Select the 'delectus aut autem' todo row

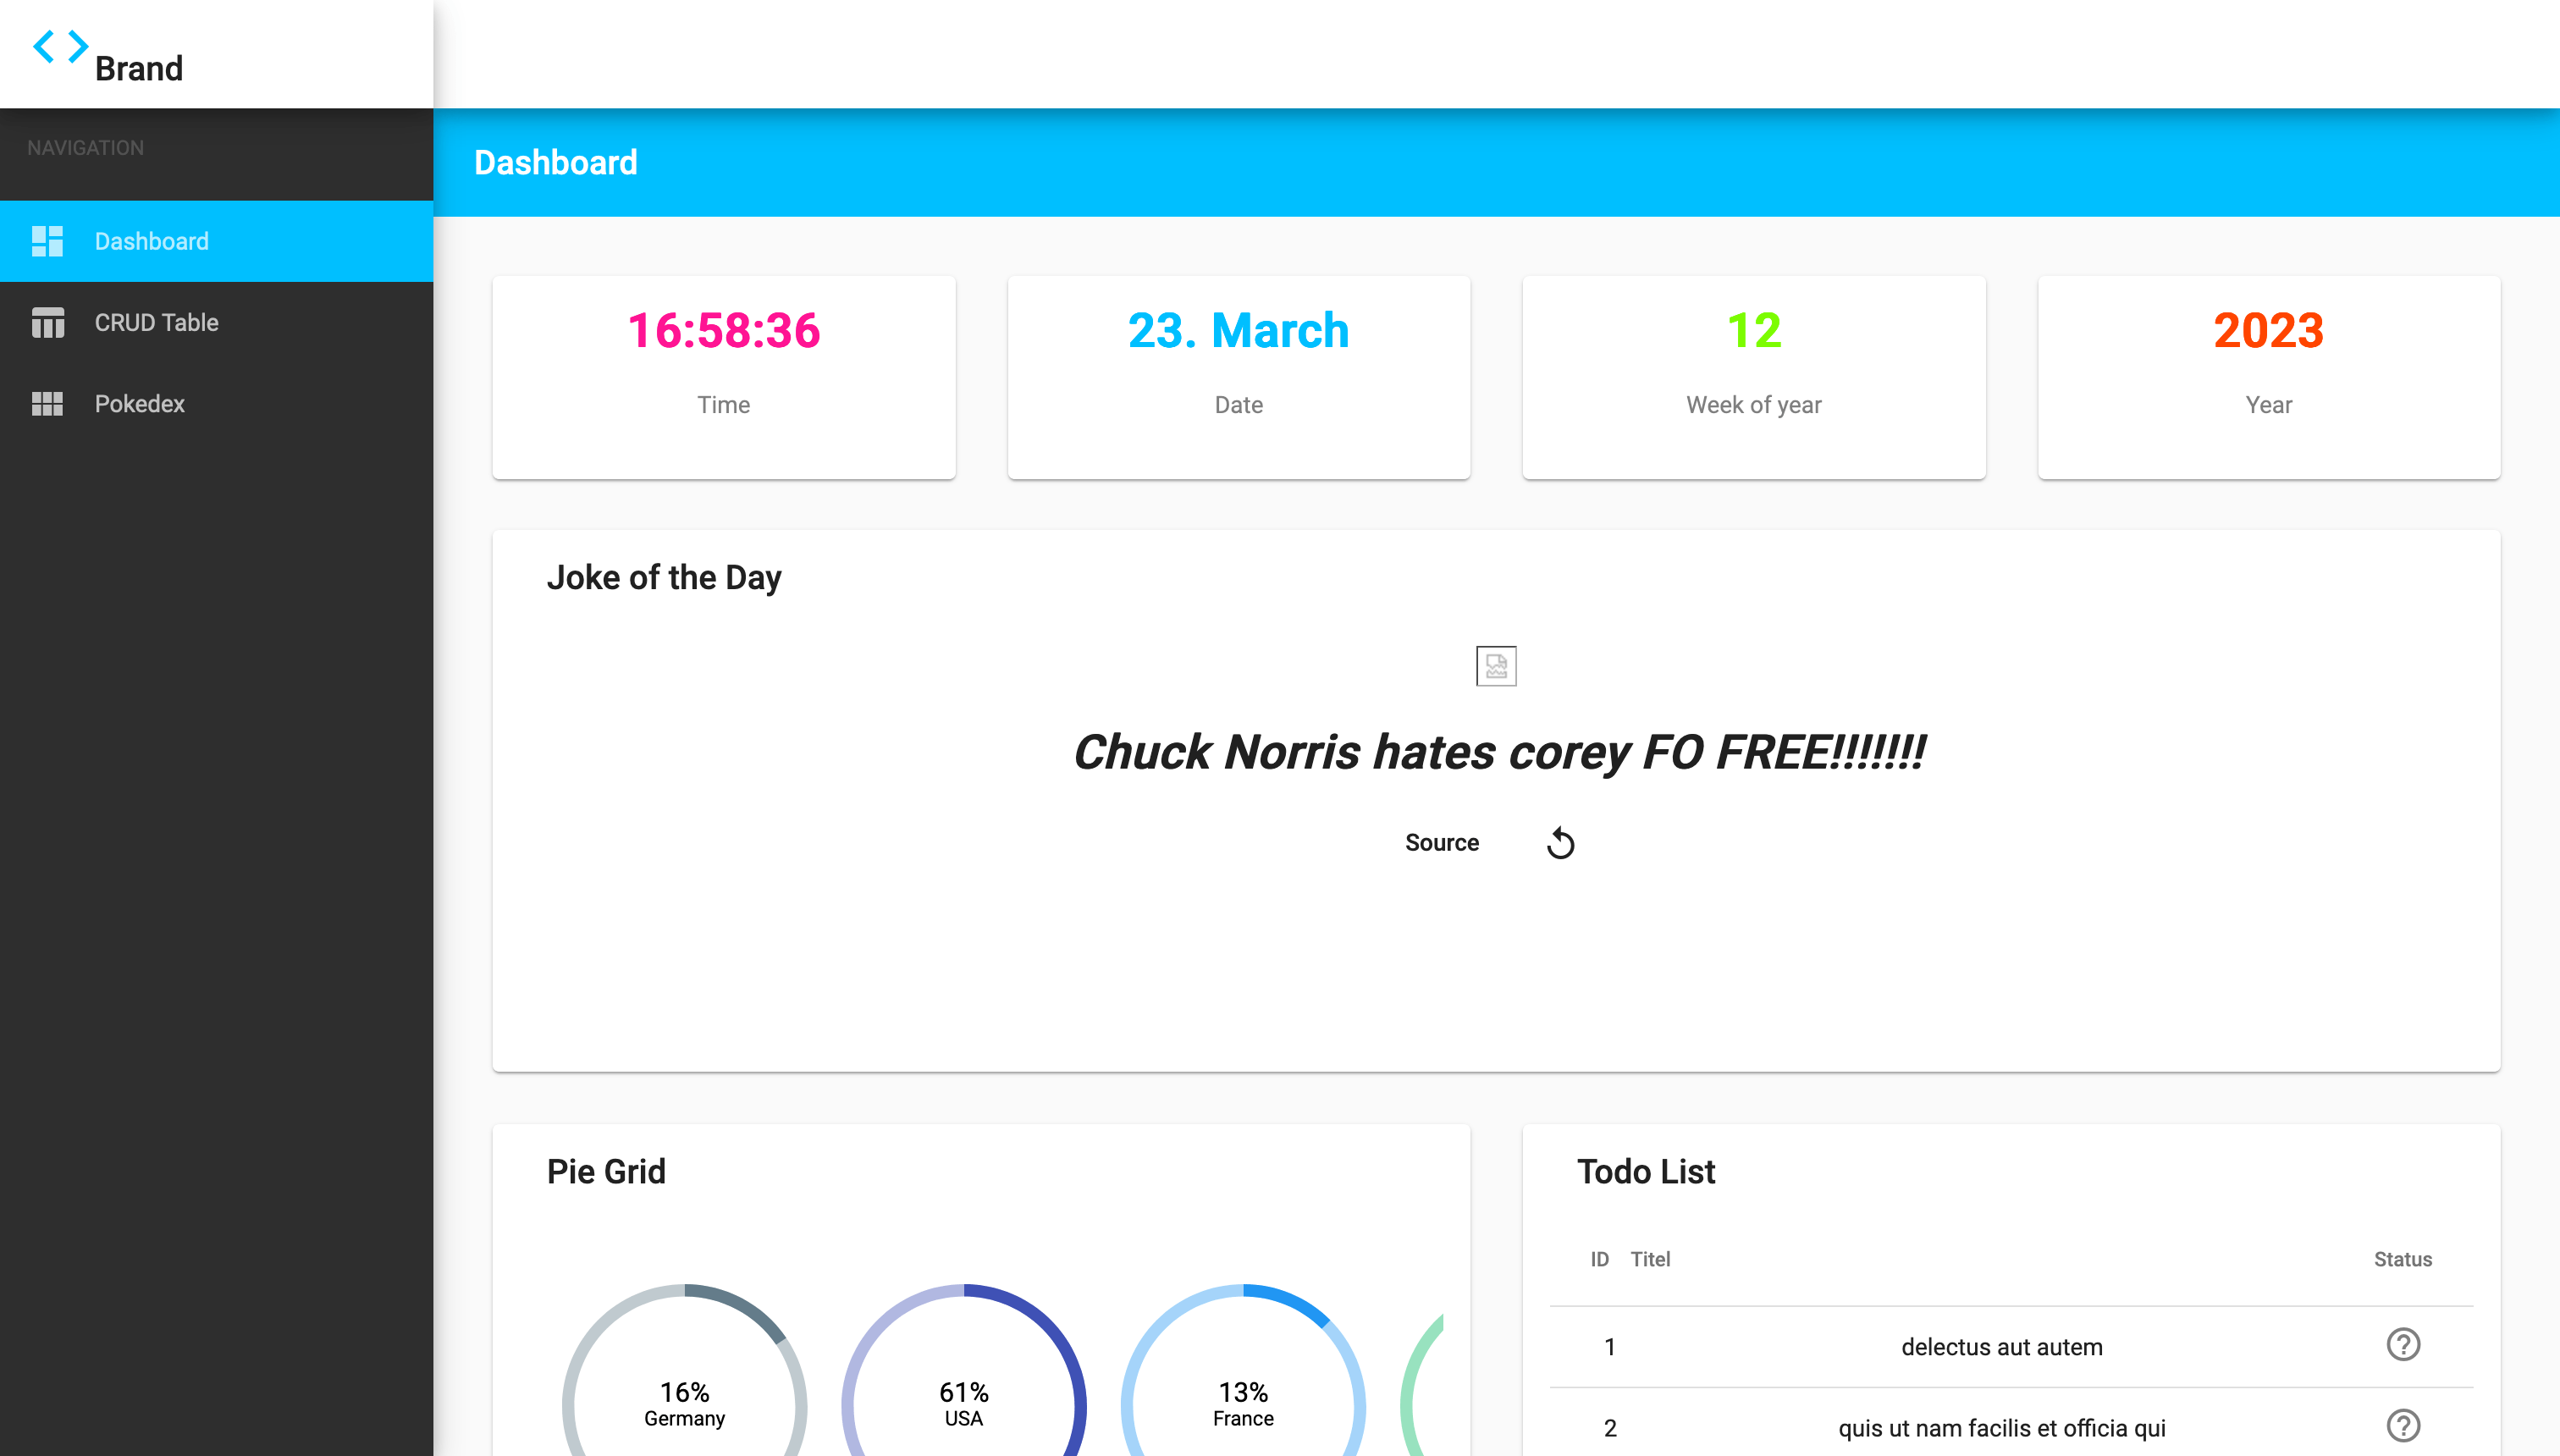[2001, 1347]
